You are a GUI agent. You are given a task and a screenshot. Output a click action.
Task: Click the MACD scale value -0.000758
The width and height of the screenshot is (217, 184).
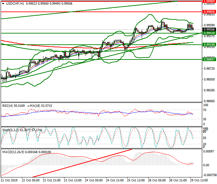(210, 175)
